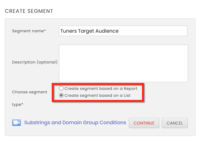Viewport: 210px width, 145px height.
Task: Click the CREATE SEGMENT heading
Action: pos(29,11)
